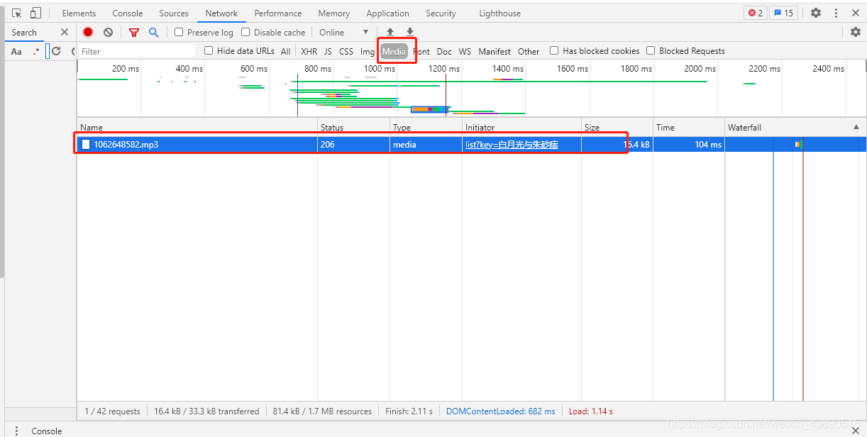Sort by the Status column header
The image size is (867, 437).
click(353, 127)
